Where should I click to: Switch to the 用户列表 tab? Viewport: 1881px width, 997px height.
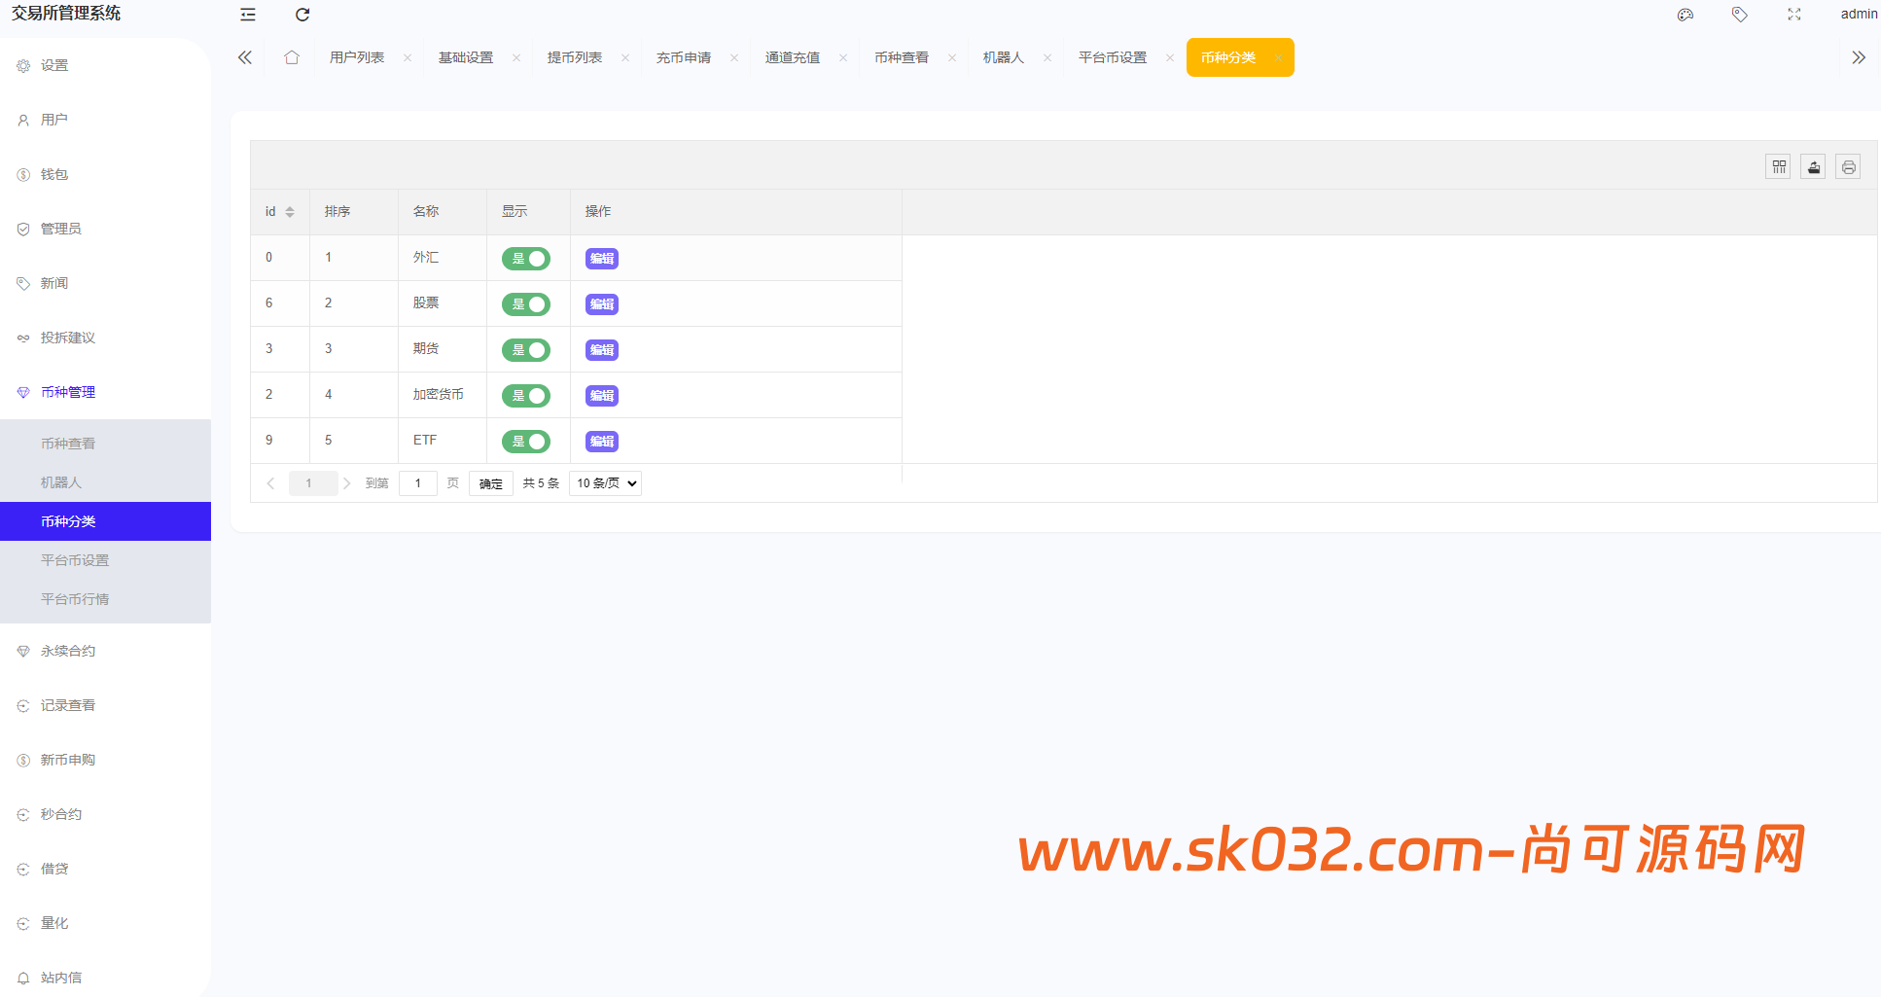356,57
